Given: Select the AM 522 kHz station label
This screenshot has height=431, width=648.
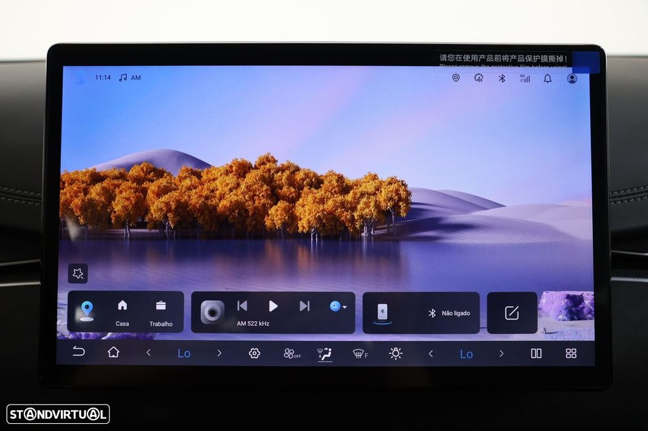Looking at the screenshot, I should 253,324.
